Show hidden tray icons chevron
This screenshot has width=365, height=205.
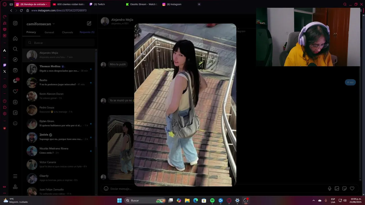[x=314, y=200]
